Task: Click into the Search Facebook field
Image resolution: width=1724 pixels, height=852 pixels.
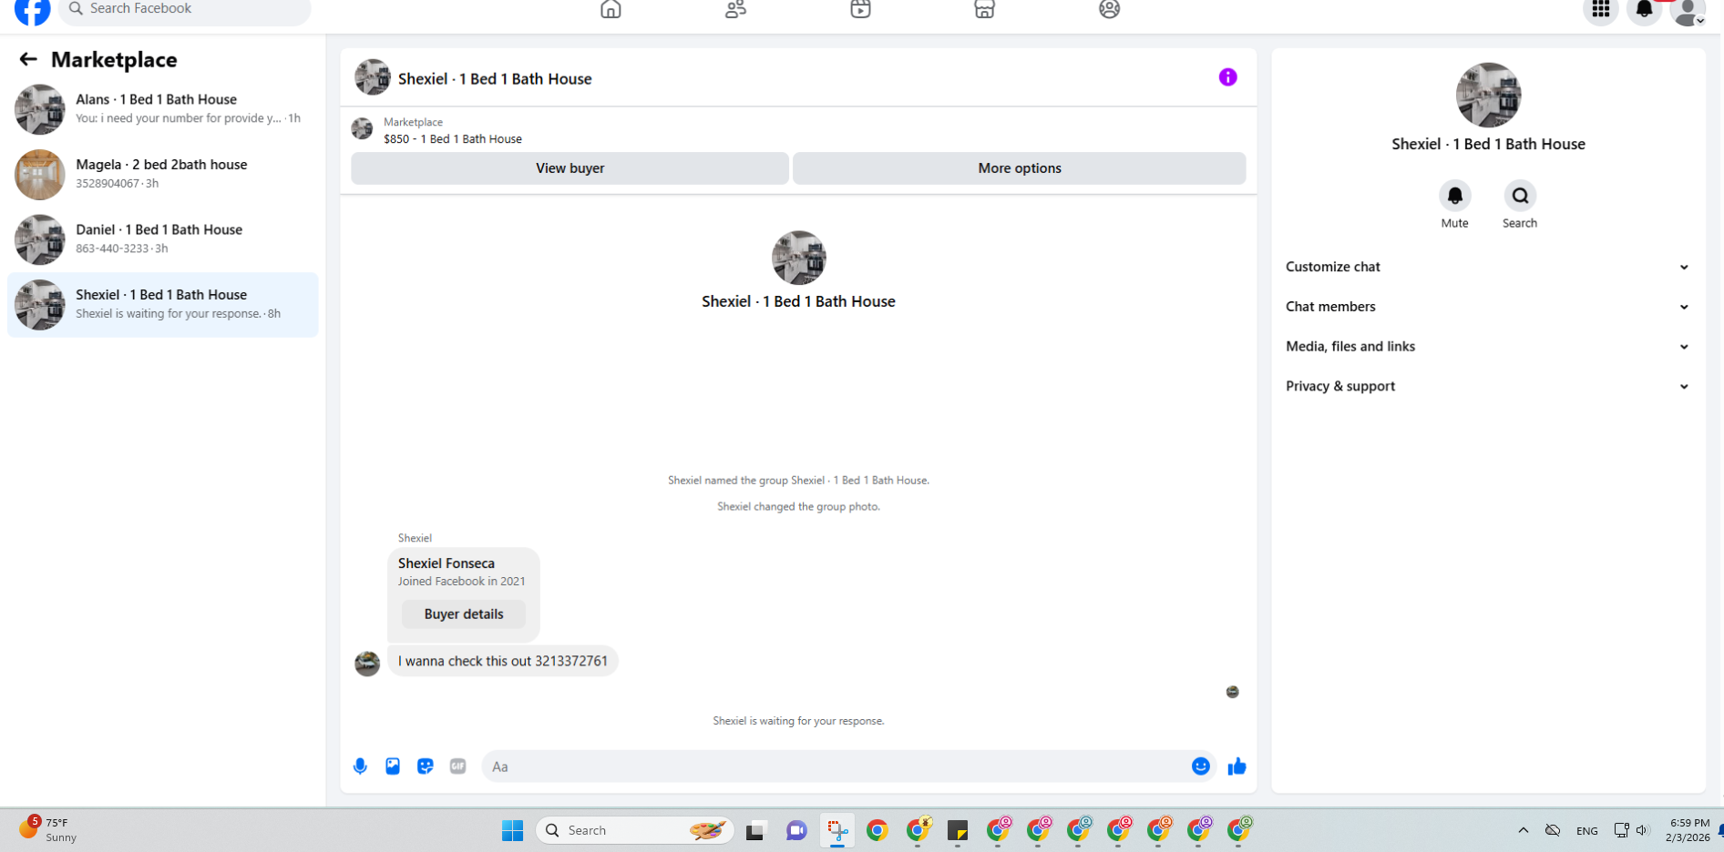Action: [185, 9]
